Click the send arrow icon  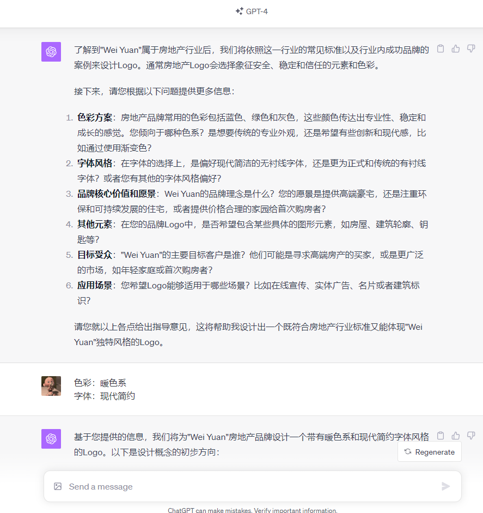point(445,486)
